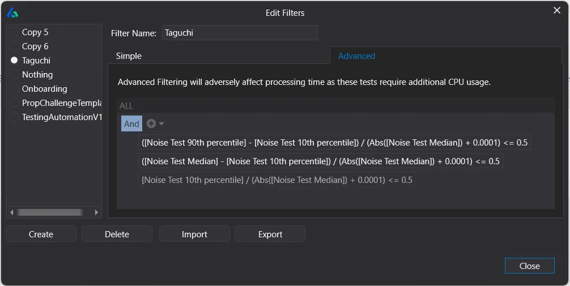The image size is (570, 286).
Task: Select the Copy 5 filter radio button
Action: (14, 32)
